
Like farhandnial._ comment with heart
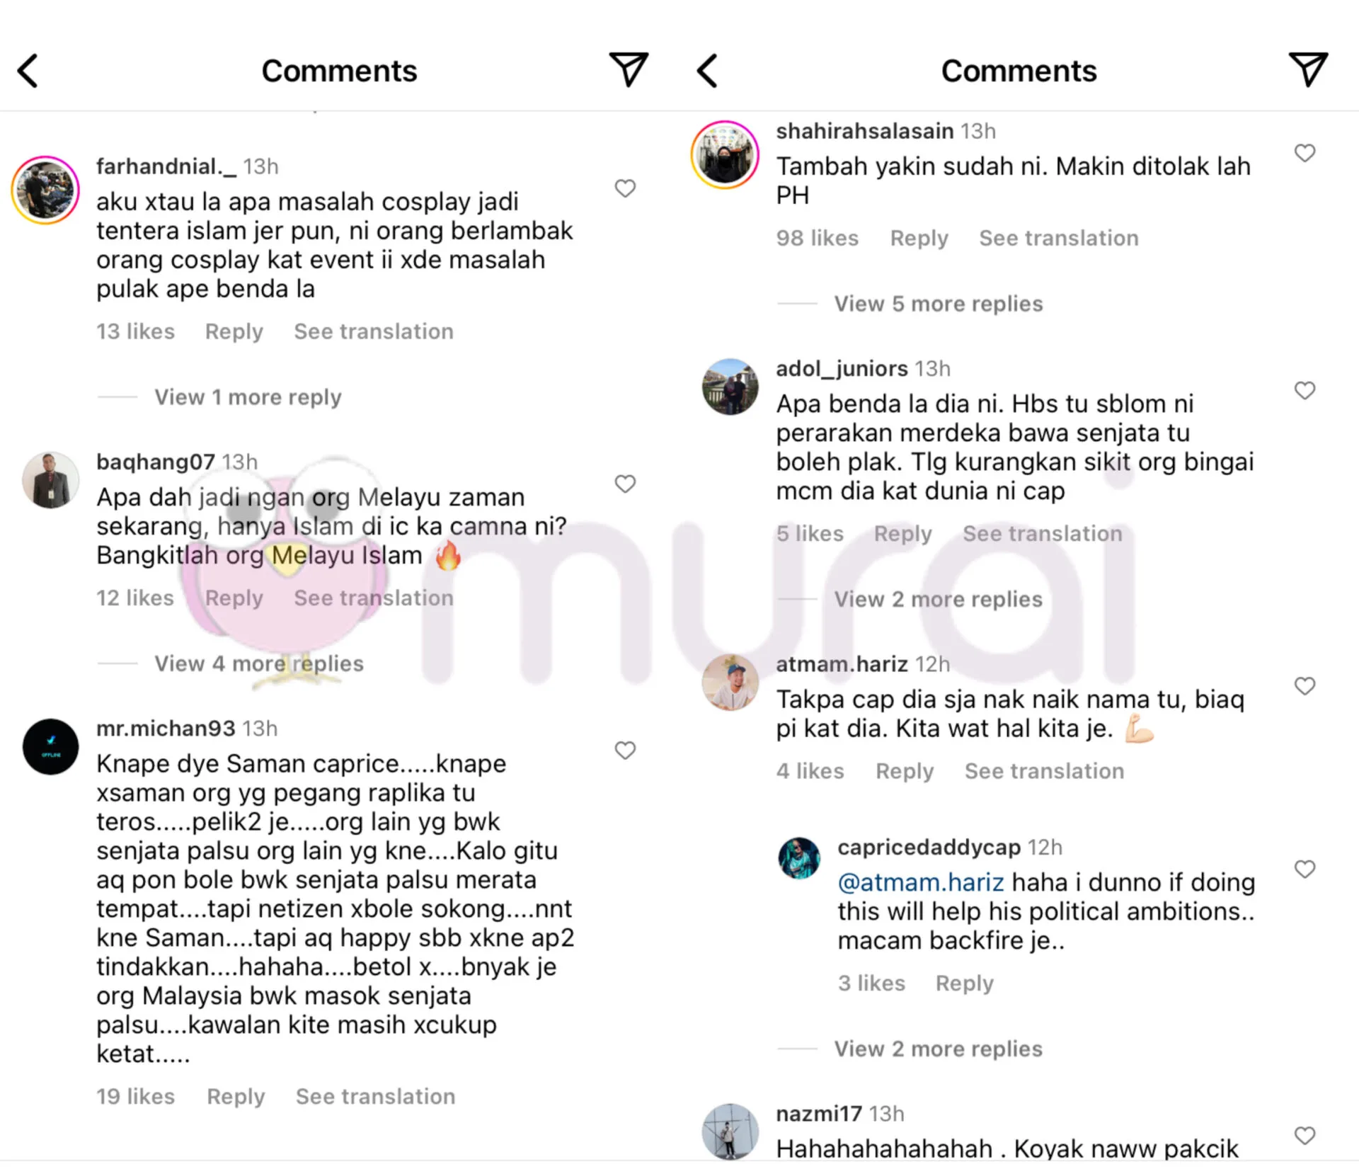625,188
